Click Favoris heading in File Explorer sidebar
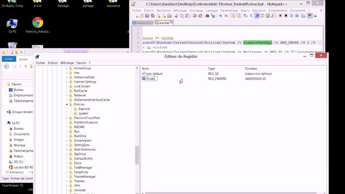 [17, 84]
